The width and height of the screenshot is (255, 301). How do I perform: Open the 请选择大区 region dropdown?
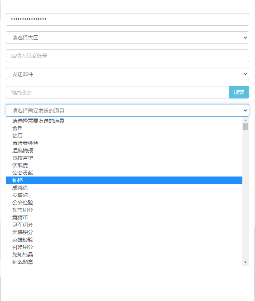tap(127, 38)
